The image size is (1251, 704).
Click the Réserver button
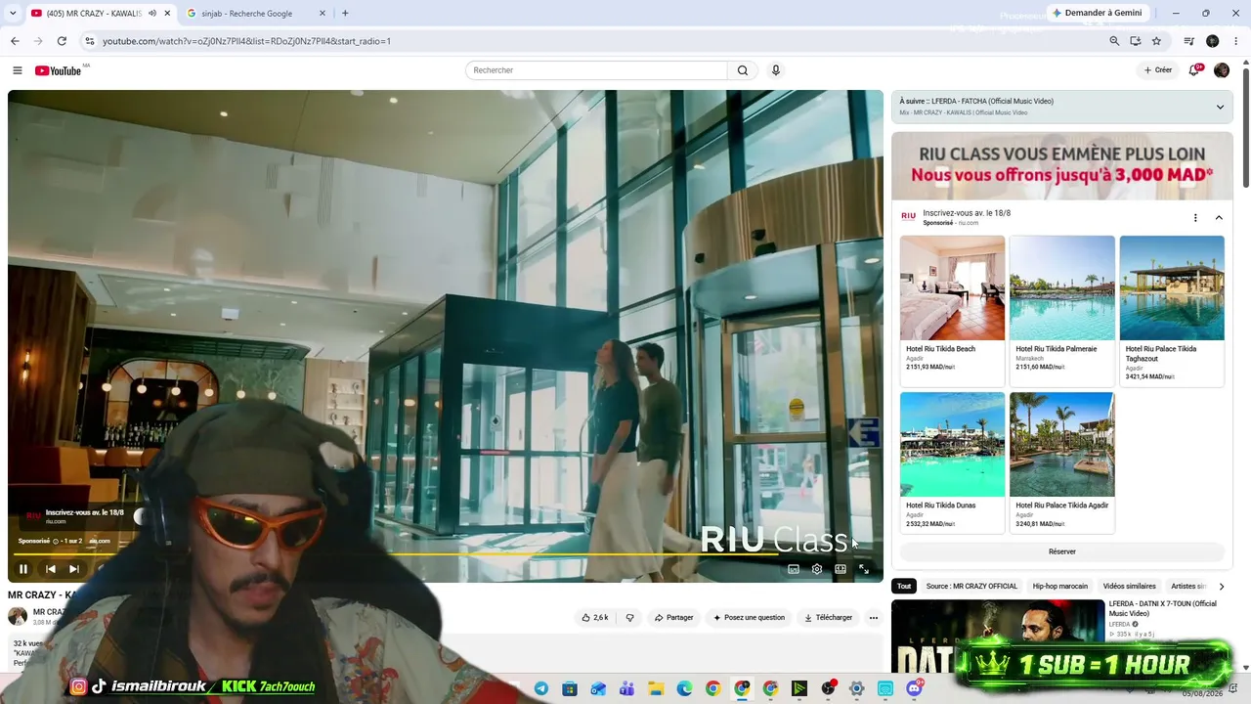click(1062, 551)
